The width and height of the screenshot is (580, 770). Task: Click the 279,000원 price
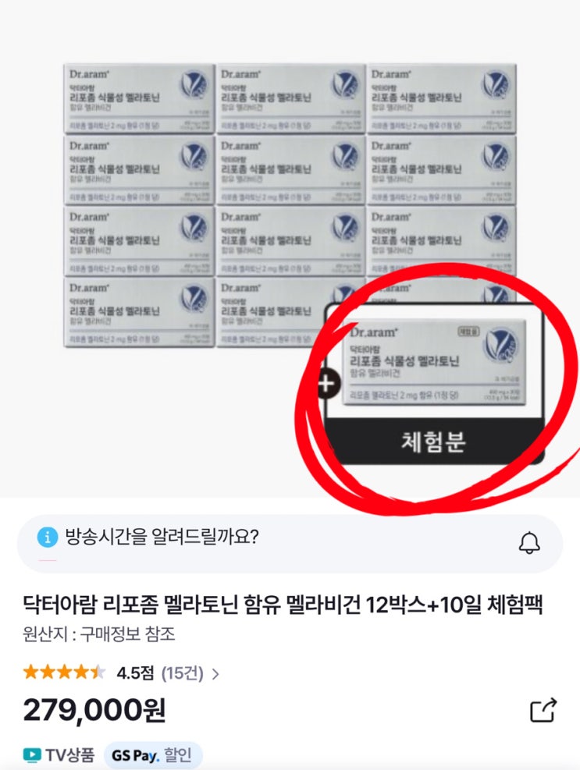(94, 711)
